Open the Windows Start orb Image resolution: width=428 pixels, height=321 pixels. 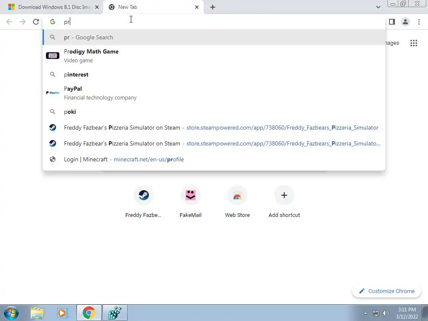[x=11, y=313]
